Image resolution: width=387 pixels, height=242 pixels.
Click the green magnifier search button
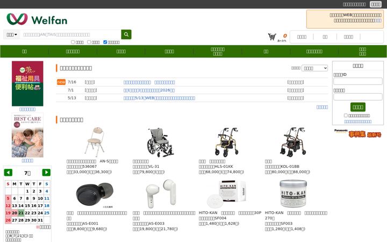126,34
